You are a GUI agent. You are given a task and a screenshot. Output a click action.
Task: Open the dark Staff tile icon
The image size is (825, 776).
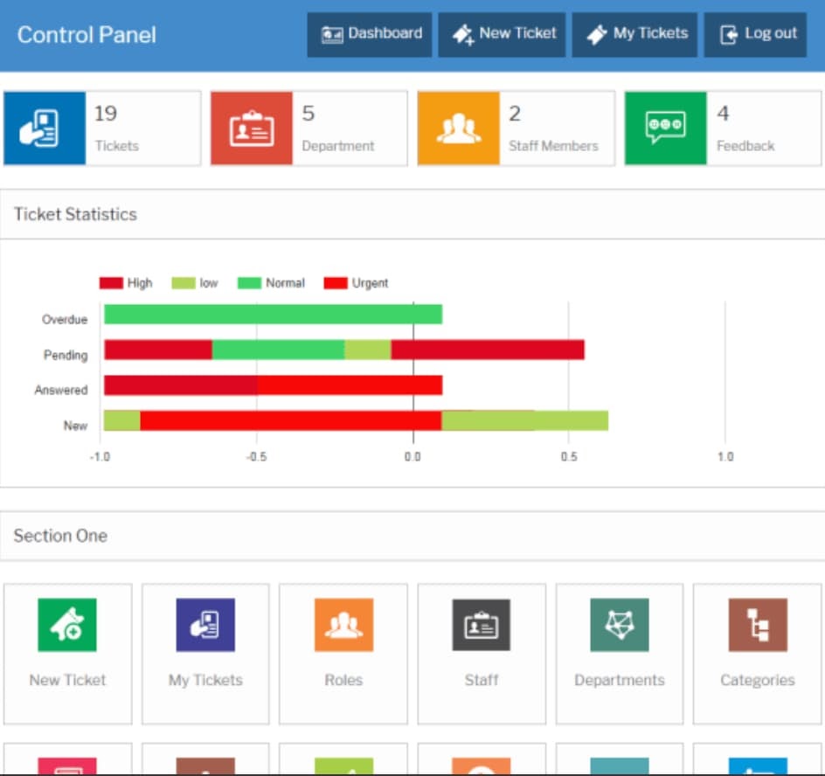pyautogui.click(x=482, y=625)
